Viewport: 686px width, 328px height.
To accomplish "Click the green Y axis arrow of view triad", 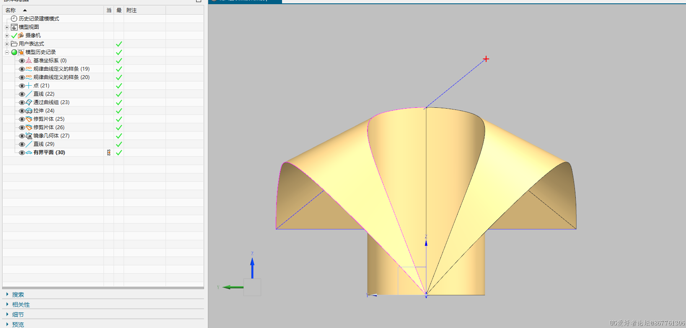I will pyautogui.click(x=233, y=287).
